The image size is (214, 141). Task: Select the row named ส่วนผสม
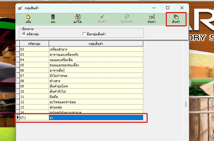tap(80, 107)
